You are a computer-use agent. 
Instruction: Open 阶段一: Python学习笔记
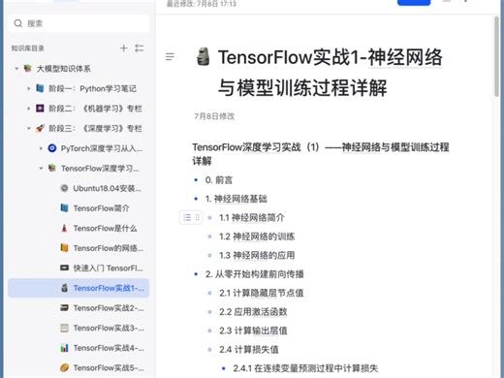point(92,88)
